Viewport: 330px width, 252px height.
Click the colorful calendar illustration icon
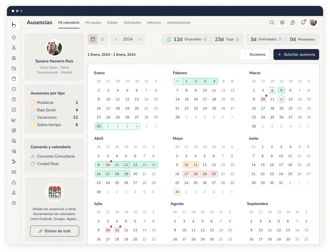(x=55, y=192)
